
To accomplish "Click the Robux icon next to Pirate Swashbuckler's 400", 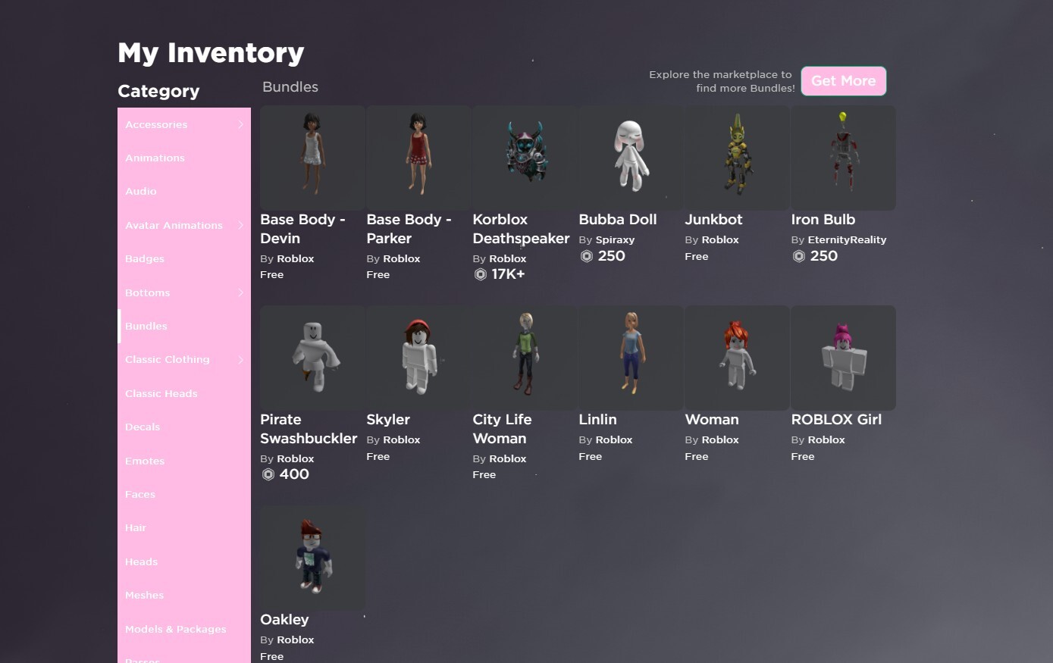I will point(268,474).
